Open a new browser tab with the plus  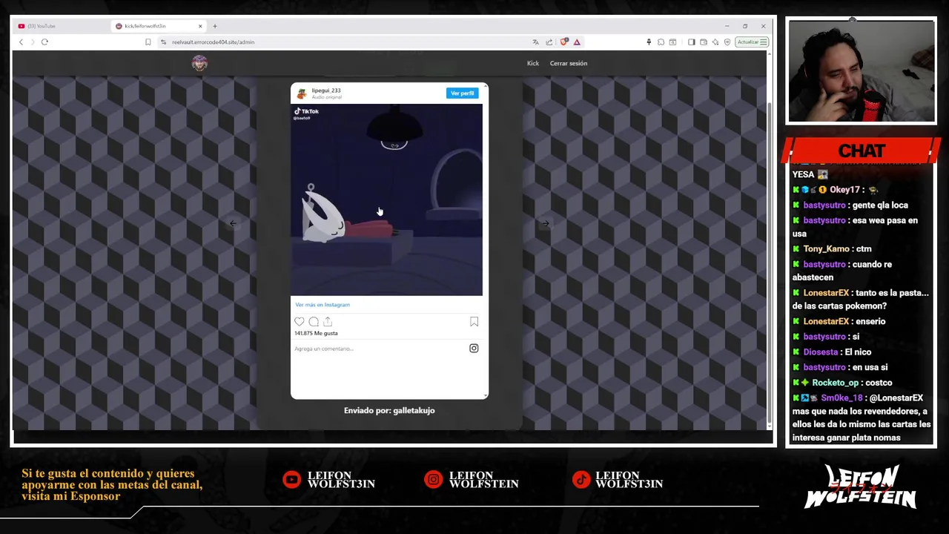tap(215, 26)
